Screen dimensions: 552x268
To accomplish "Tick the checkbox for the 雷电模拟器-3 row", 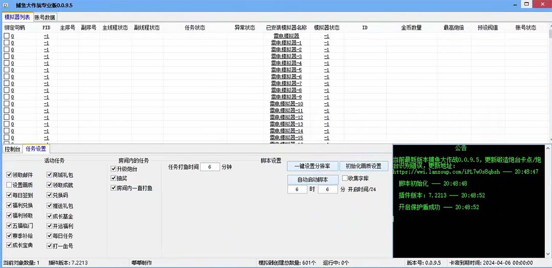I will [x=7, y=56].
